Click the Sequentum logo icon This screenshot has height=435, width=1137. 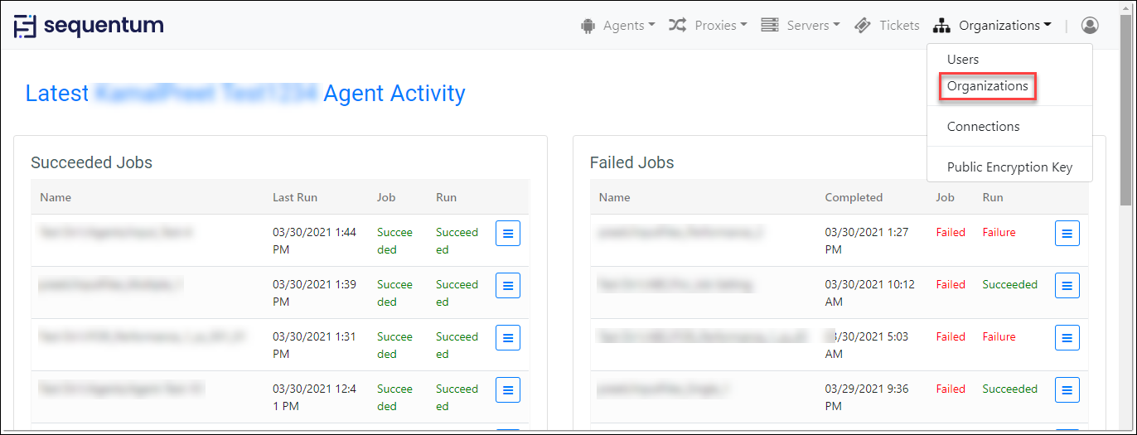click(x=26, y=26)
